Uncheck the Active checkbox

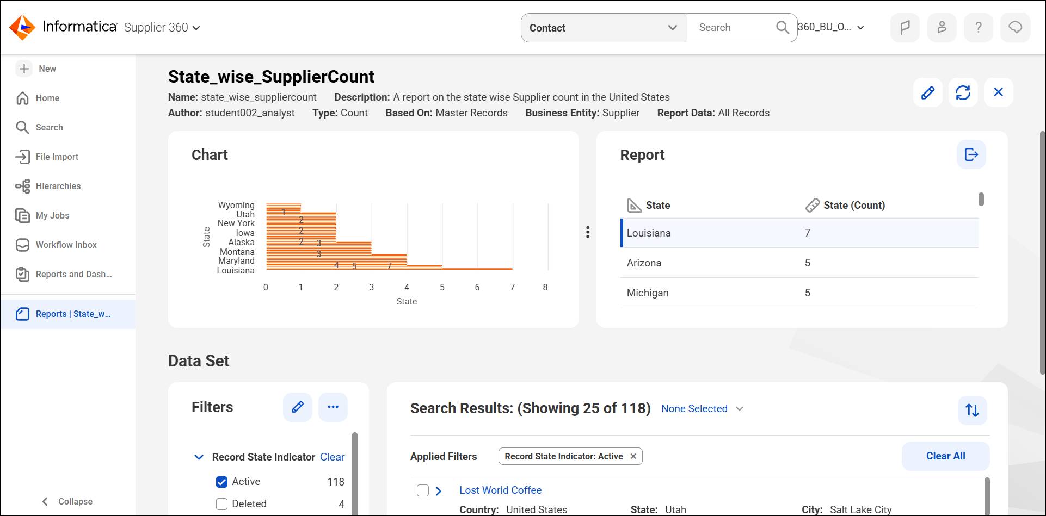(x=221, y=482)
